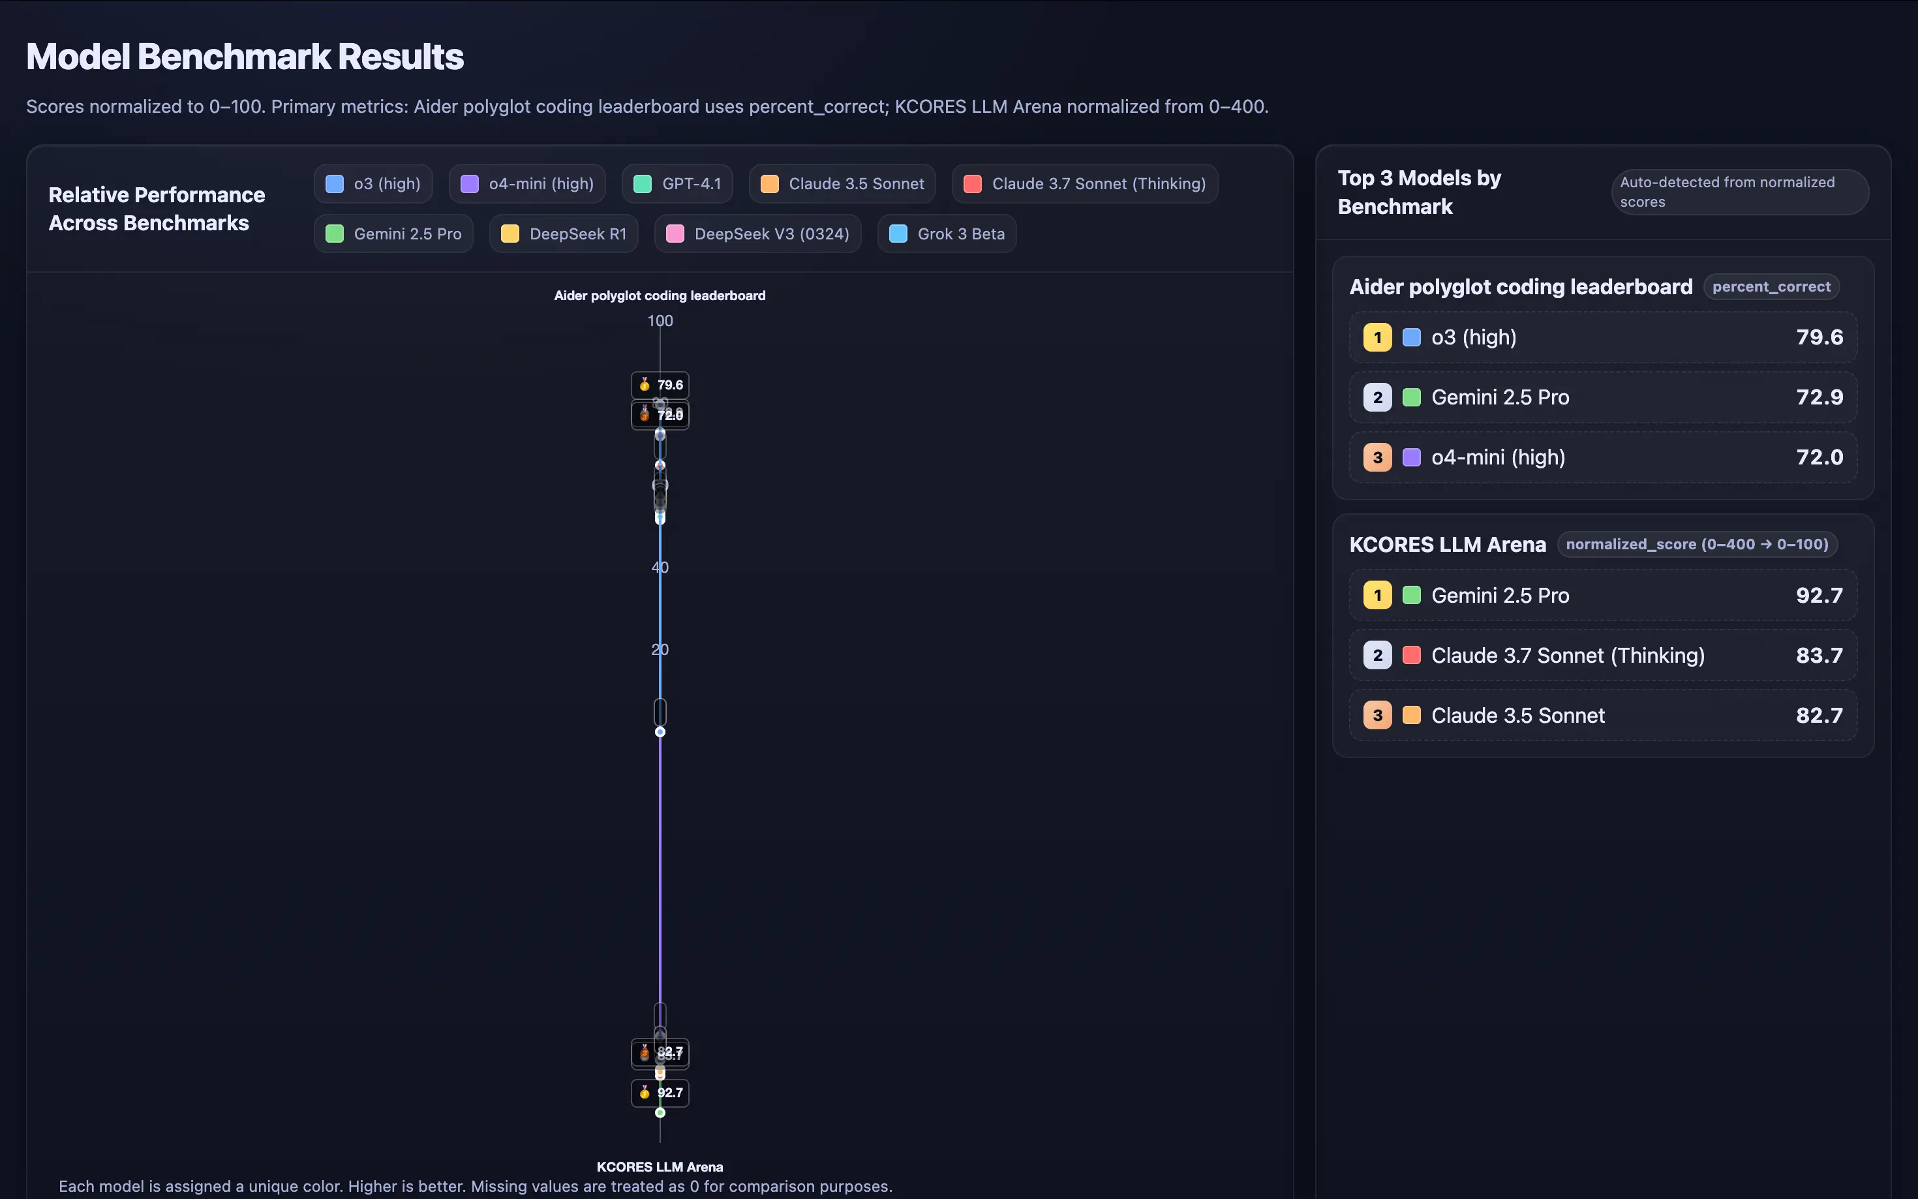Click rank 2 badge in Aider leaderboard card
The width and height of the screenshot is (1918, 1199).
point(1377,397)
